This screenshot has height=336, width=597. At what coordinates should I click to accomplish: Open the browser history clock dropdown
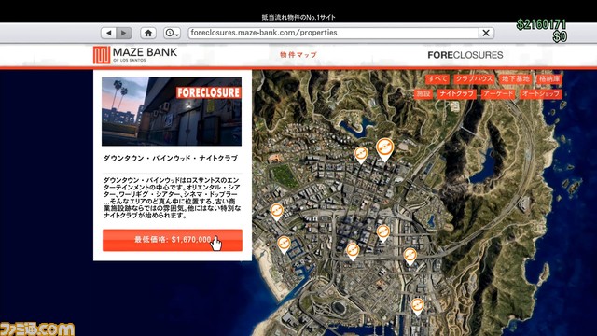[x=172, y=33]
